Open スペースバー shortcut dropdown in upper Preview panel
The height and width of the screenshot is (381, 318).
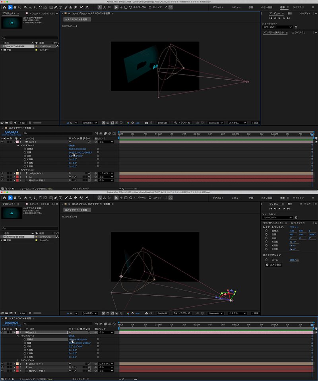(278, 27)
